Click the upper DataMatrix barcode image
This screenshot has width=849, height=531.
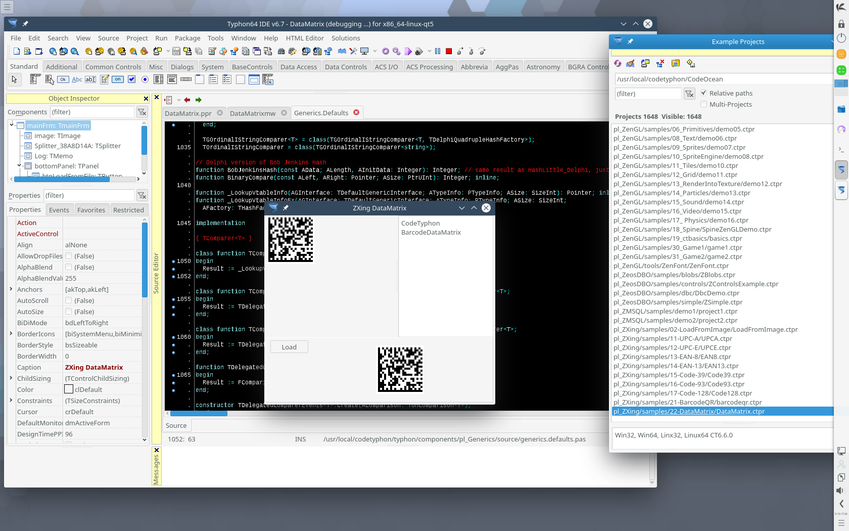[x=291, y=240]
